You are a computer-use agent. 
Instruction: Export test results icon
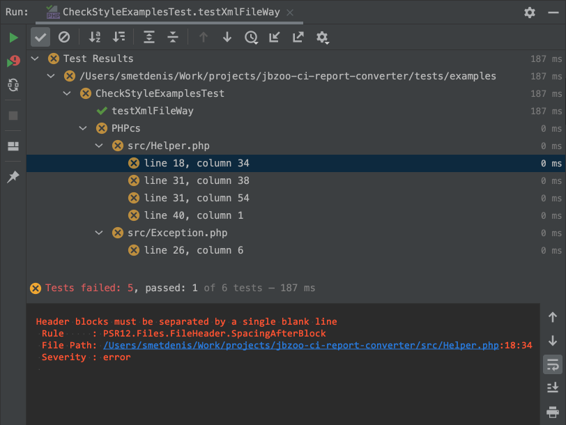298,37
